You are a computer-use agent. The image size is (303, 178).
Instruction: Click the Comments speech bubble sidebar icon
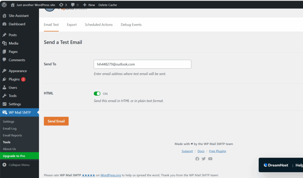4,60
